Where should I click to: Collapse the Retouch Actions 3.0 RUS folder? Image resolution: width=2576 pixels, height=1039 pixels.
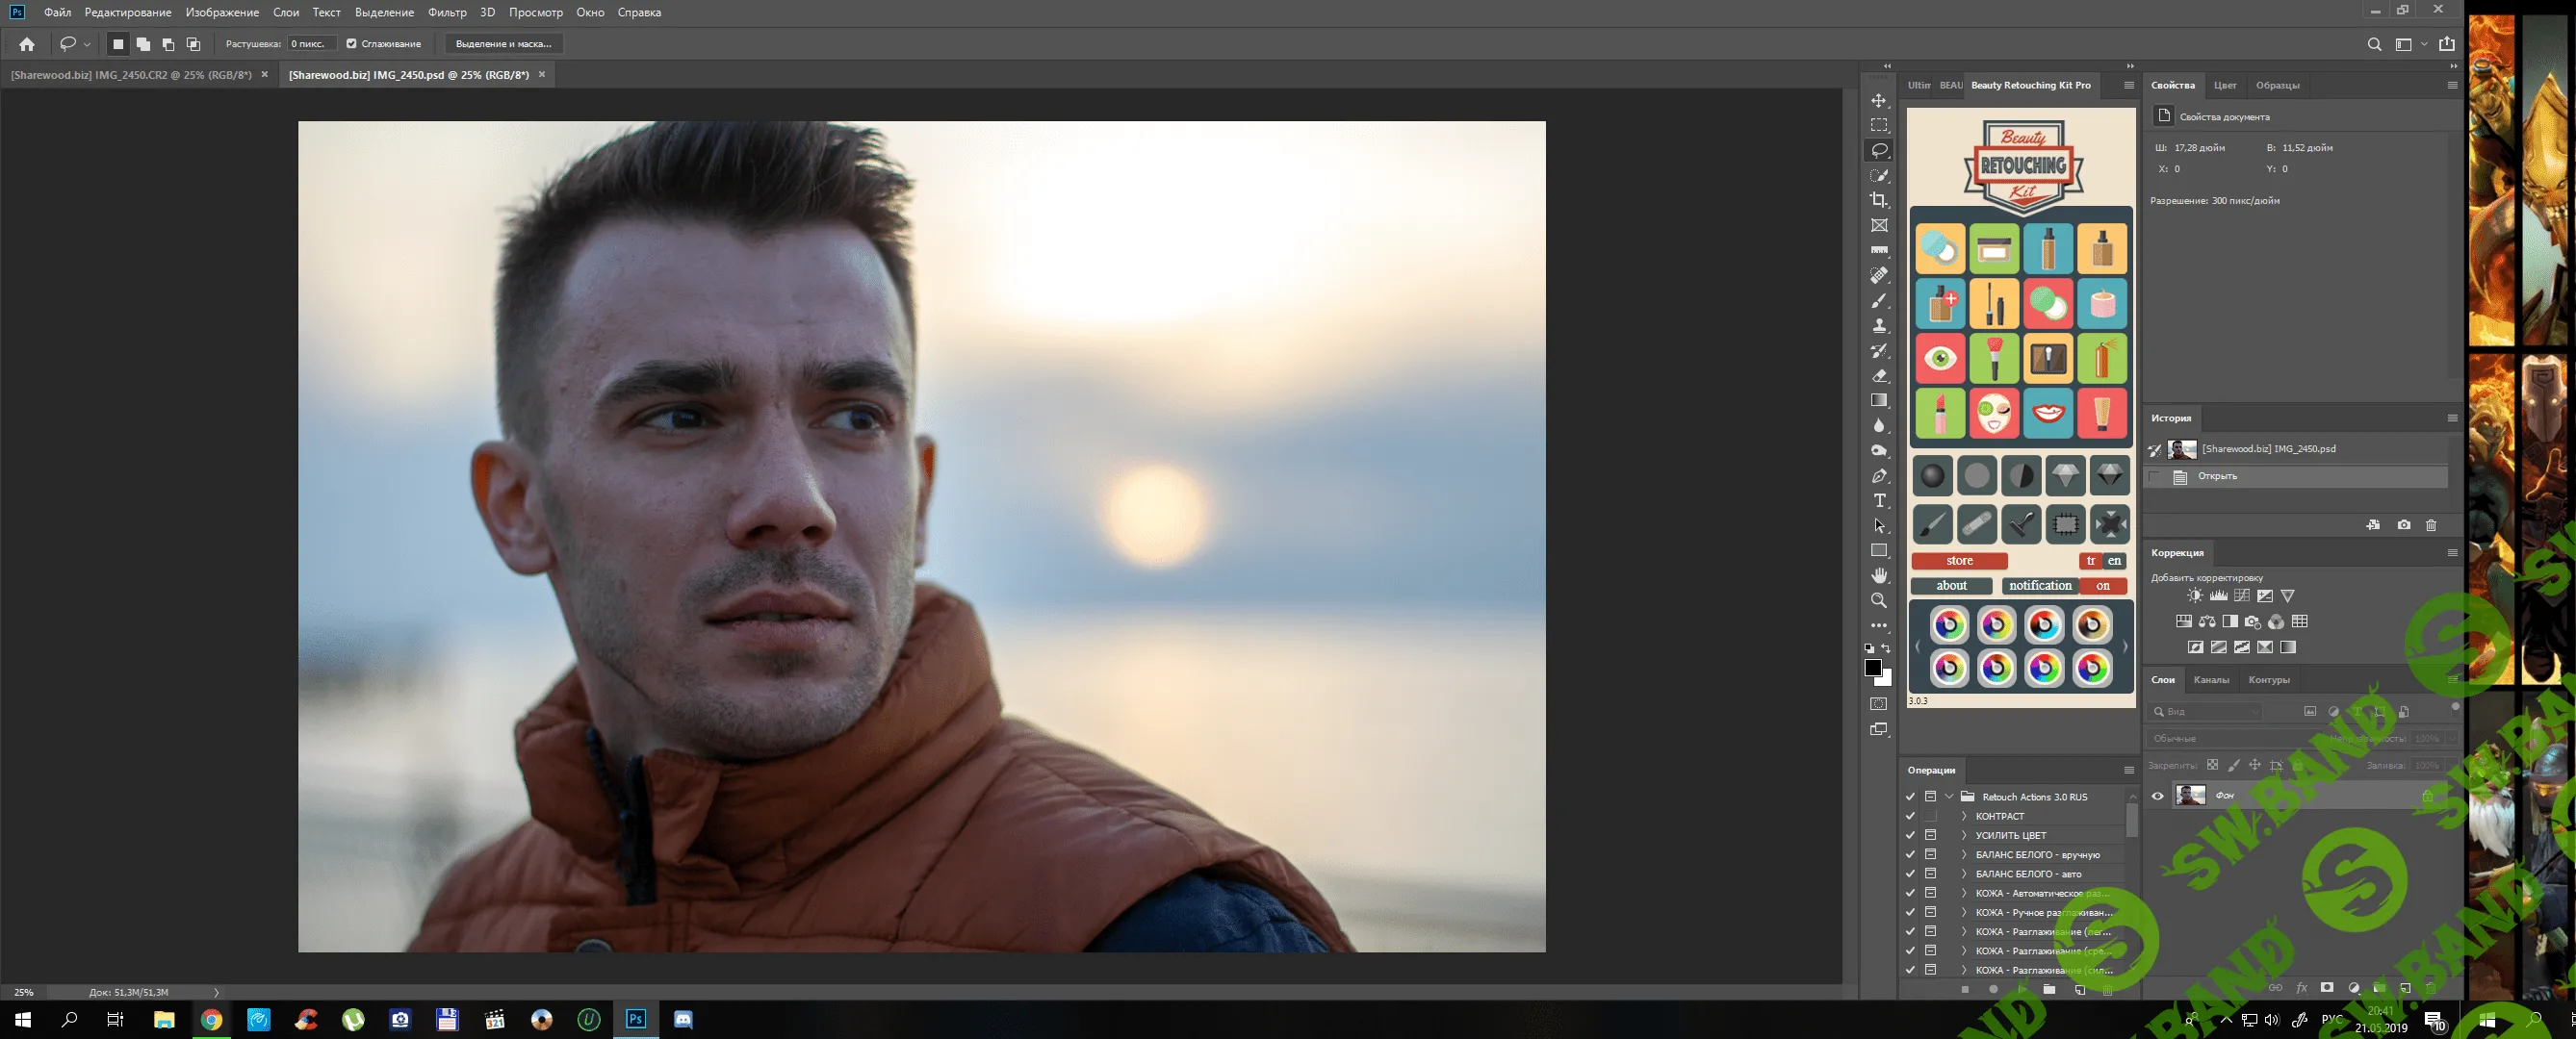coord(1949,798)
